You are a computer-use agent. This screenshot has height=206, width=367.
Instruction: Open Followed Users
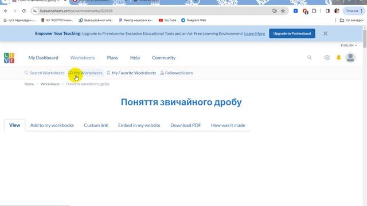176,73
